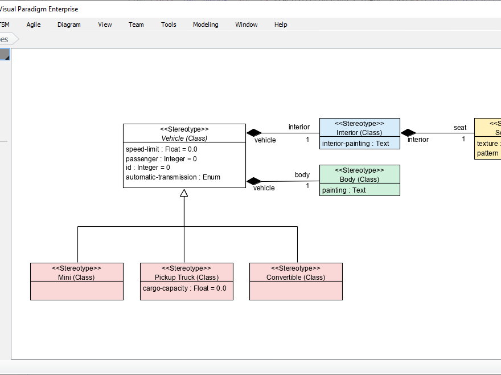Open the TSM menu
The image size is (501, 375).
(5, 25)
